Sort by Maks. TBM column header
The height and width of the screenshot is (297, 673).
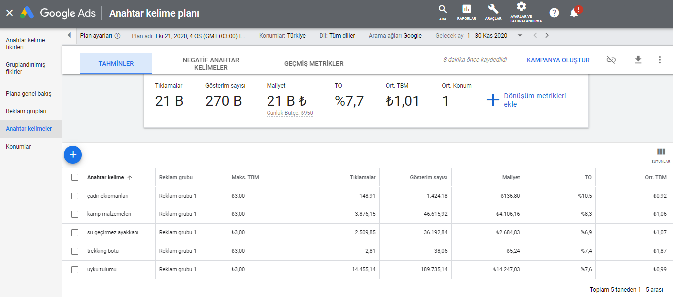click(x=245, y=177)
